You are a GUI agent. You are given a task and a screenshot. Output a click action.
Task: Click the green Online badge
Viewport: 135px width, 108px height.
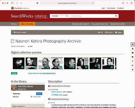[14, 73]
